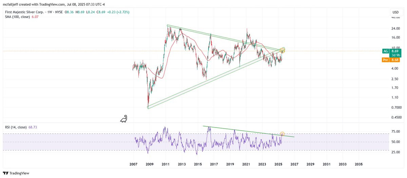The image size is (407, 178).
Task: Click the 2027 label on time axis
Action: (x=294, y=164)
